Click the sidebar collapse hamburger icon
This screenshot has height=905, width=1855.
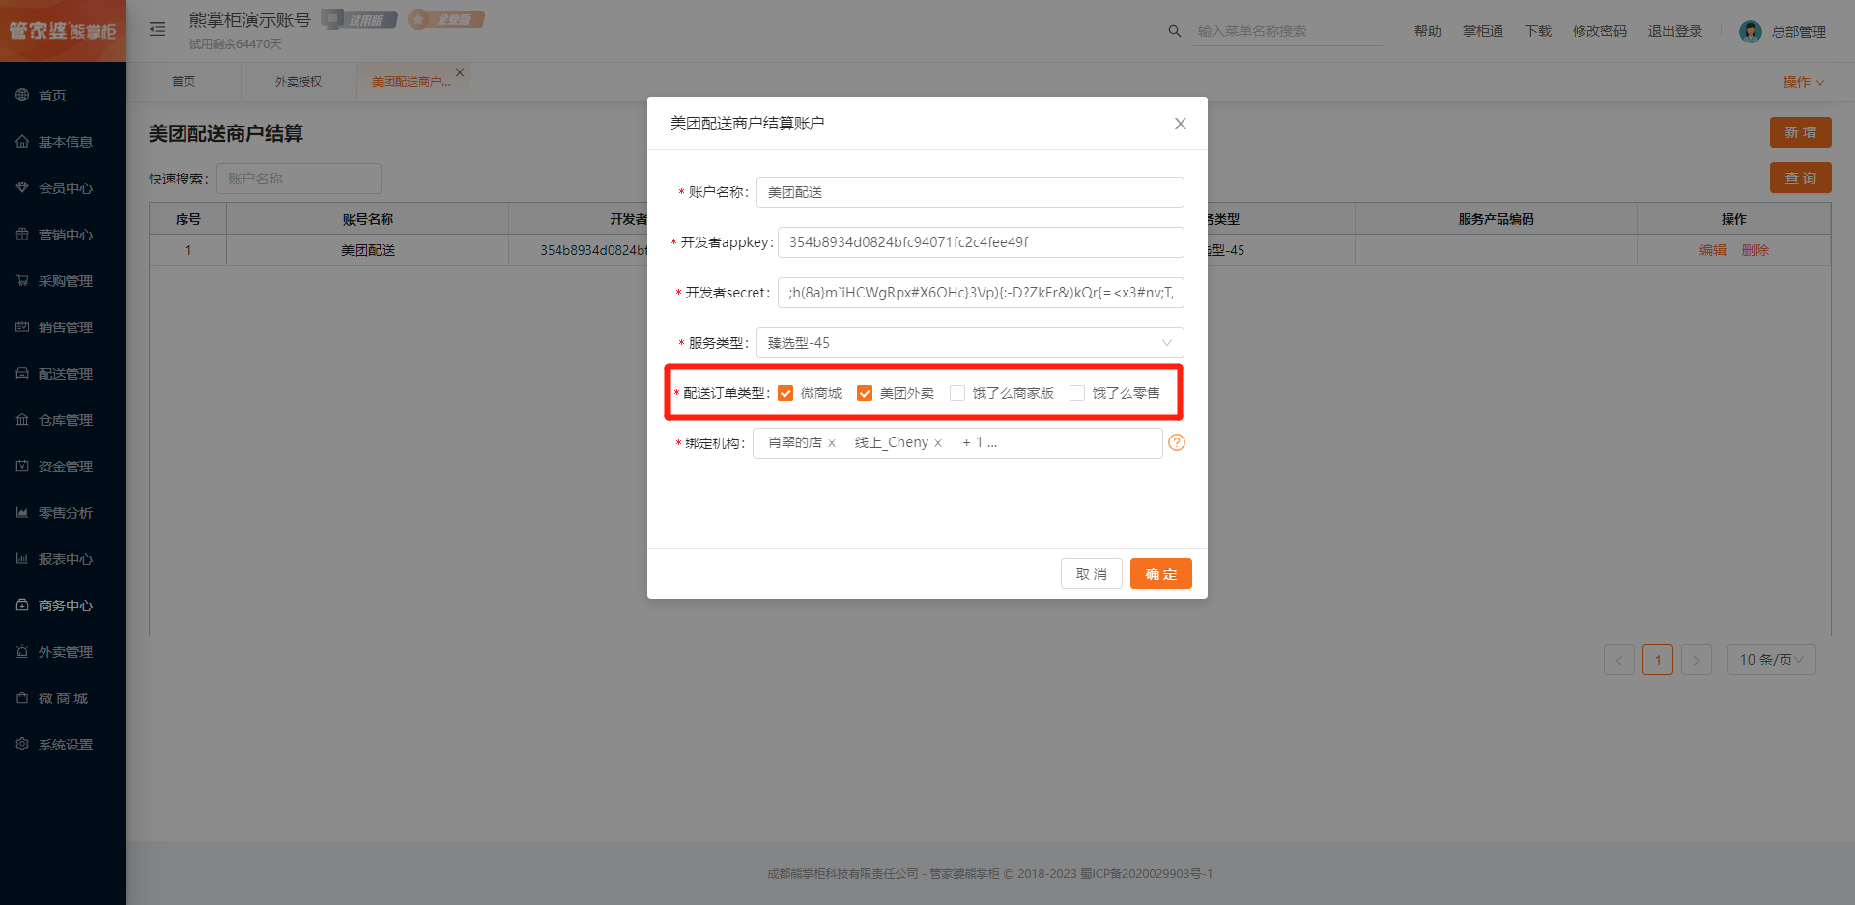click(157, 30)
